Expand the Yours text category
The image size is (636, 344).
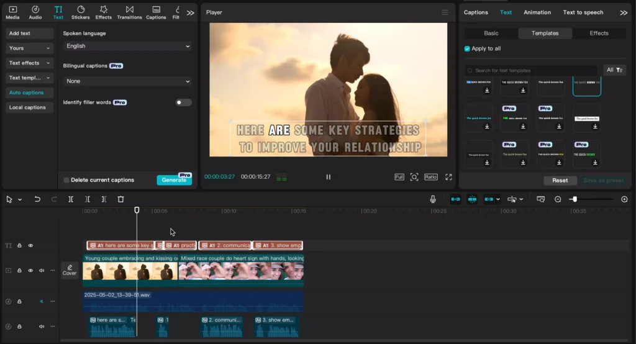(x=29, y=48)
